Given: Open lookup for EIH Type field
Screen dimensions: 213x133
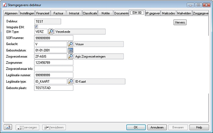Looking at the screenshot, I should point(51,32).
